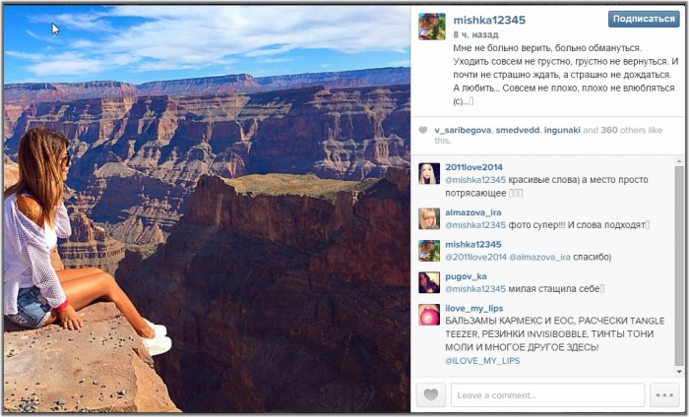Open smedvedd liker profile link
The width and height of the screenshot is (689, 417).
[x=517, y=130]
